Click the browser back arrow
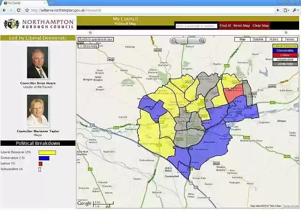Viewport: 301px width, 211px height. point(4,10)
